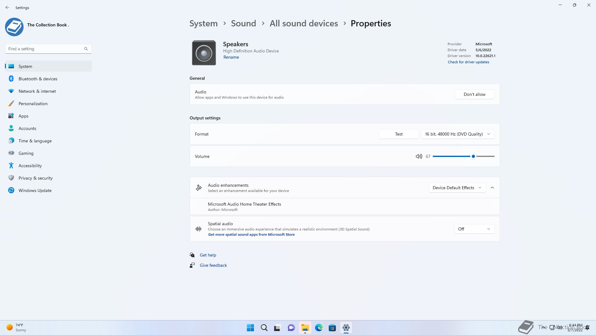Navigate to Sound in the breadcrumb
The height and width of the screenshot is (335, 596).
coord(243,24)
